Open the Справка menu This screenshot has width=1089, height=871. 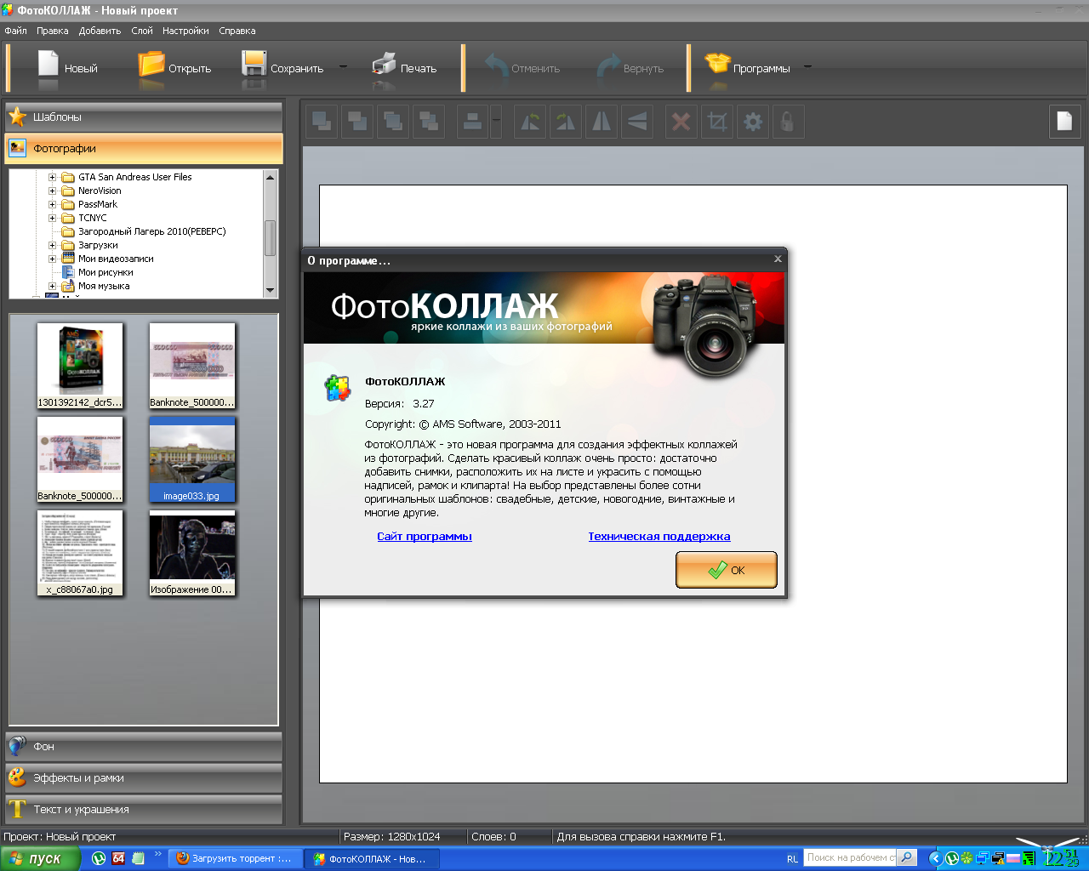(237, 31)
